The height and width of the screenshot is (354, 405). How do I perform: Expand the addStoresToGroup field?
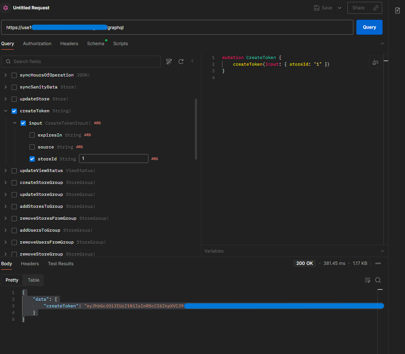[x=6, y=206]
